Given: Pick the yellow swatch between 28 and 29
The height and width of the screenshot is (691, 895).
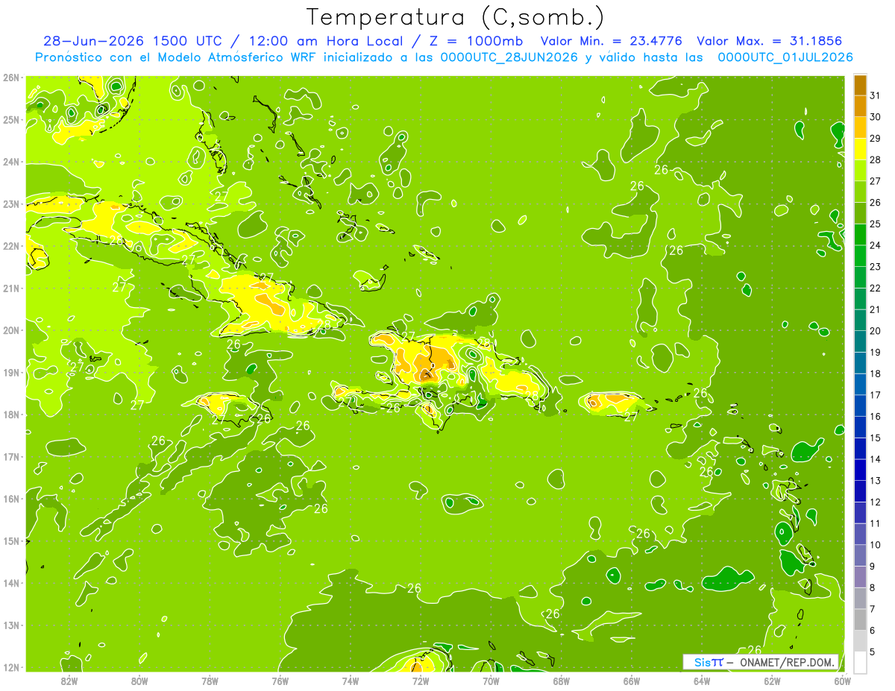Looking at the screenshot, I should 860,149.
